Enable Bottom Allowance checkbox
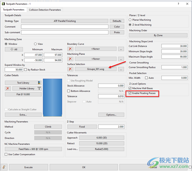The height and width of the screenshot is (171, 192). pos(69,91)
